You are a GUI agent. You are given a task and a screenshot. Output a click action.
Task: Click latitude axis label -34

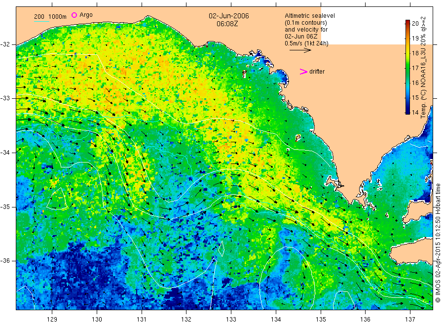(5, 153)
